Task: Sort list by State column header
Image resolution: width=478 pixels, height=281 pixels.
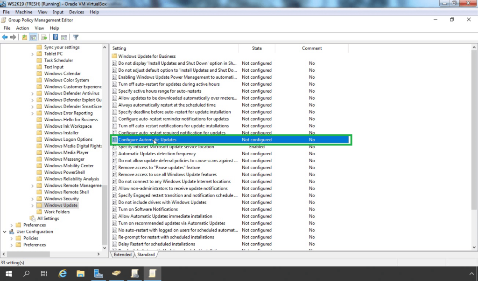Action: (257, 48)
